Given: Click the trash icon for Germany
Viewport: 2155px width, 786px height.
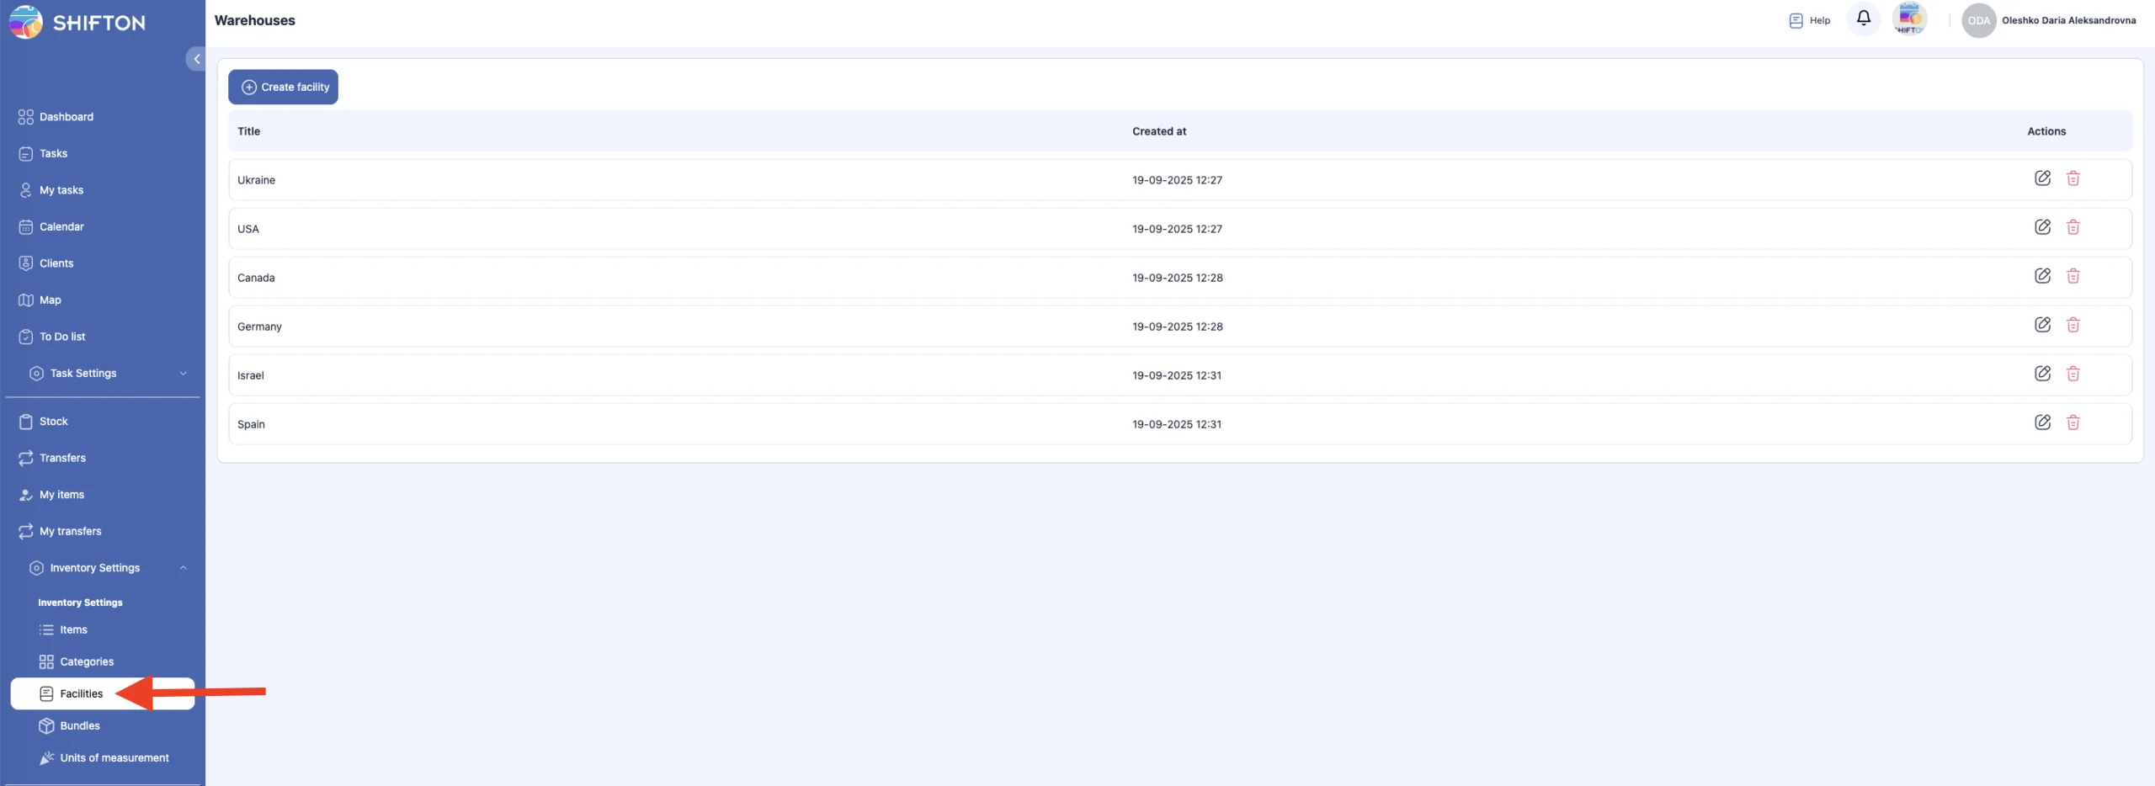Looking at the screenshot, I should coord(2073,325).
